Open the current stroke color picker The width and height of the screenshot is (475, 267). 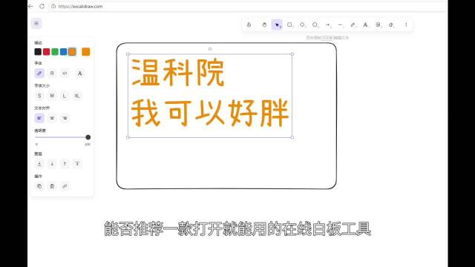pyautogui.click(x=86, y=52)
